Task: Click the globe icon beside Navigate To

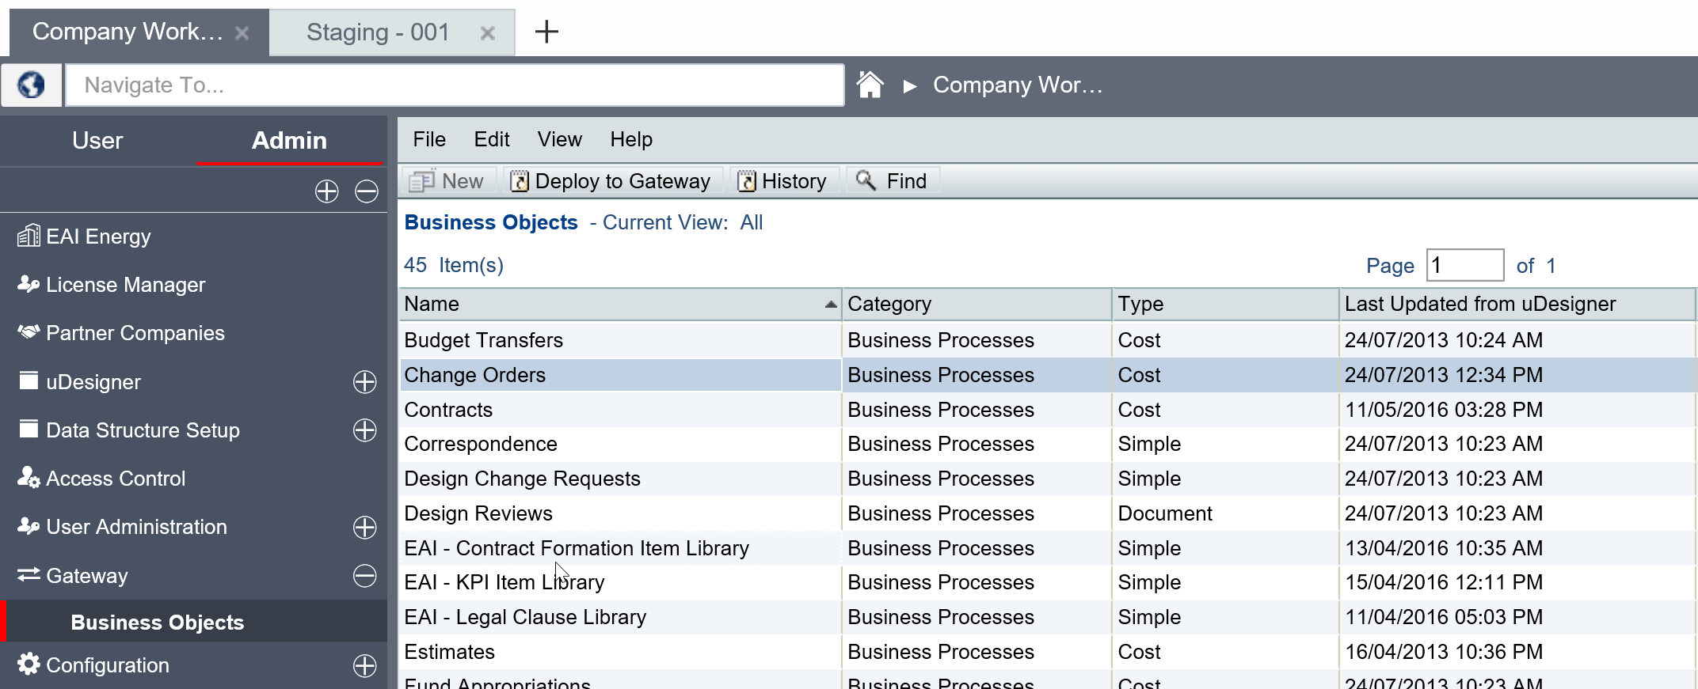Action: click(x=31, y=85)
